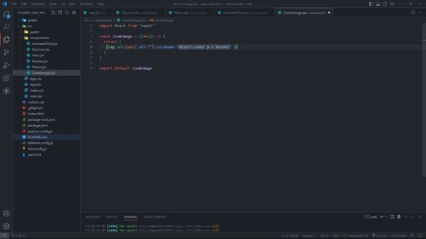Open the Manage gear icon
This screenshot has height=239, width=426.
pos(6,226)
